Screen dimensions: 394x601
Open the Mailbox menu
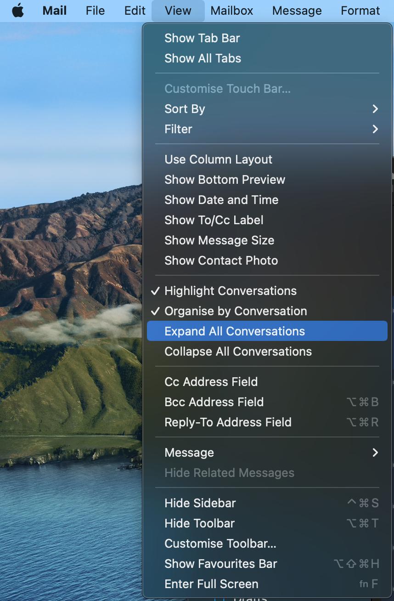[x=232, y=11]
